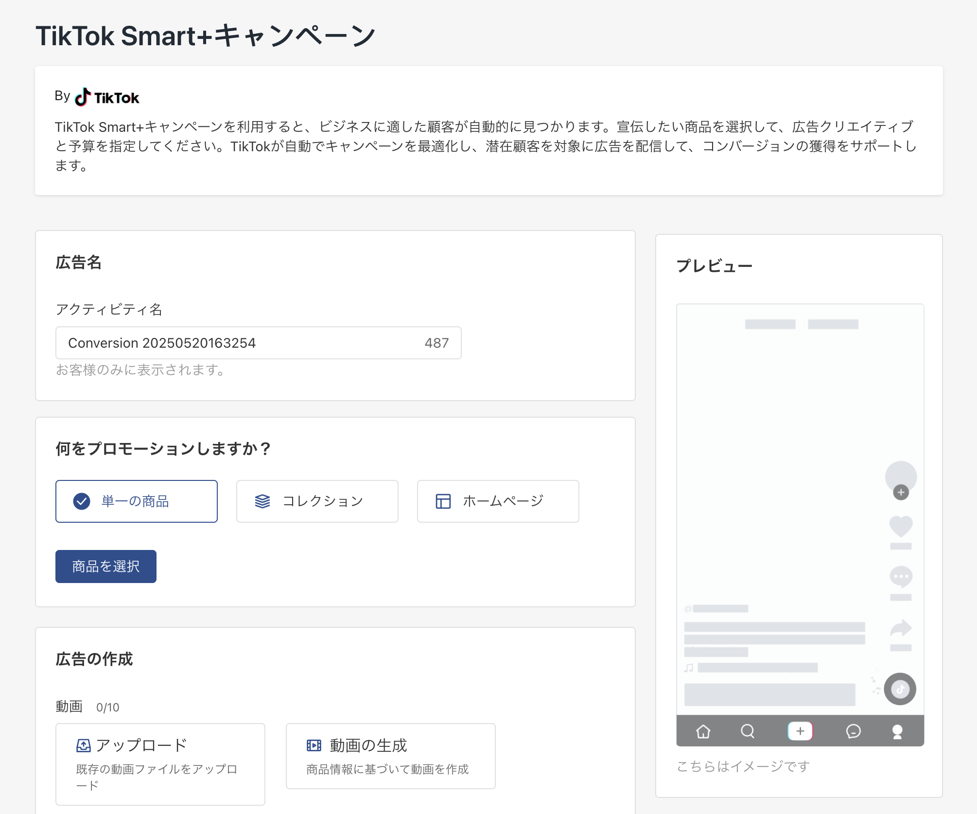Choose the アップロード video option
The width and height of the screenshot is (977, 814).
click(160, 764)
